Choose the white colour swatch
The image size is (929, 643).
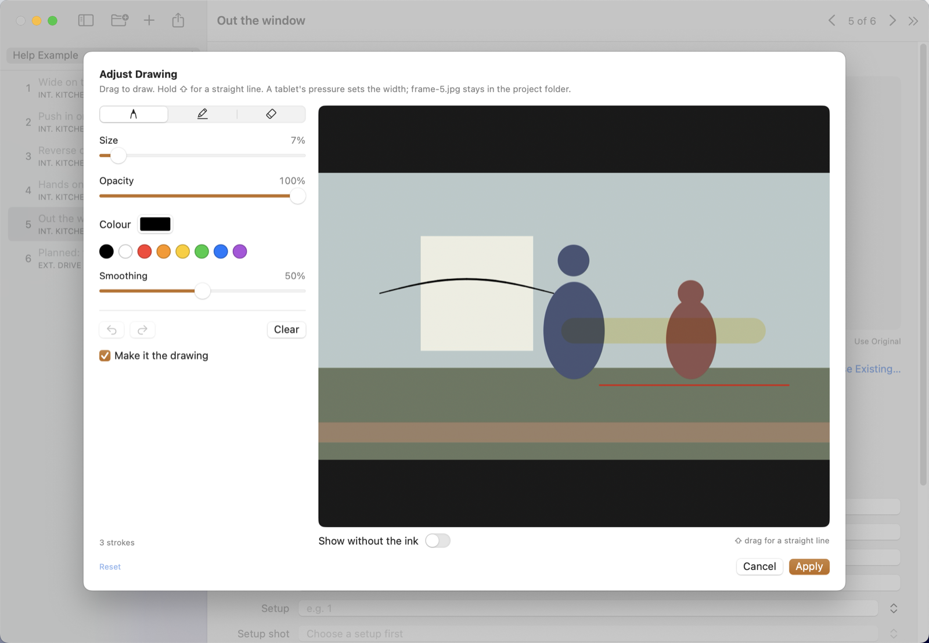[x=125, y=251]
